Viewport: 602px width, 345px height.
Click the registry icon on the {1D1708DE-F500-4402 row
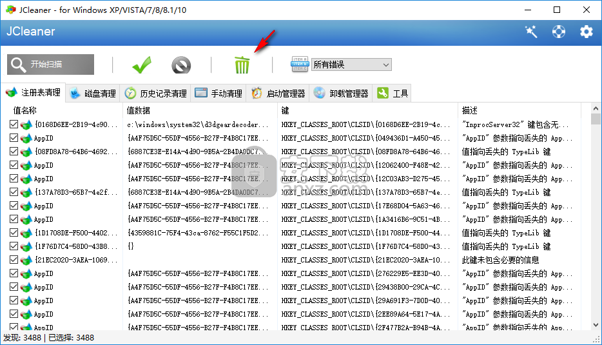[x=26, y=233]
